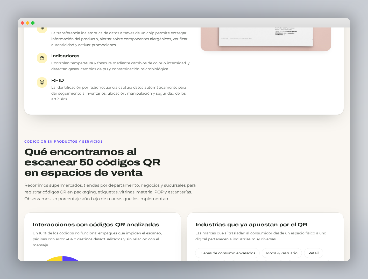
Task: Select the Moda & vestuario tag
Action: click(282, 253)
